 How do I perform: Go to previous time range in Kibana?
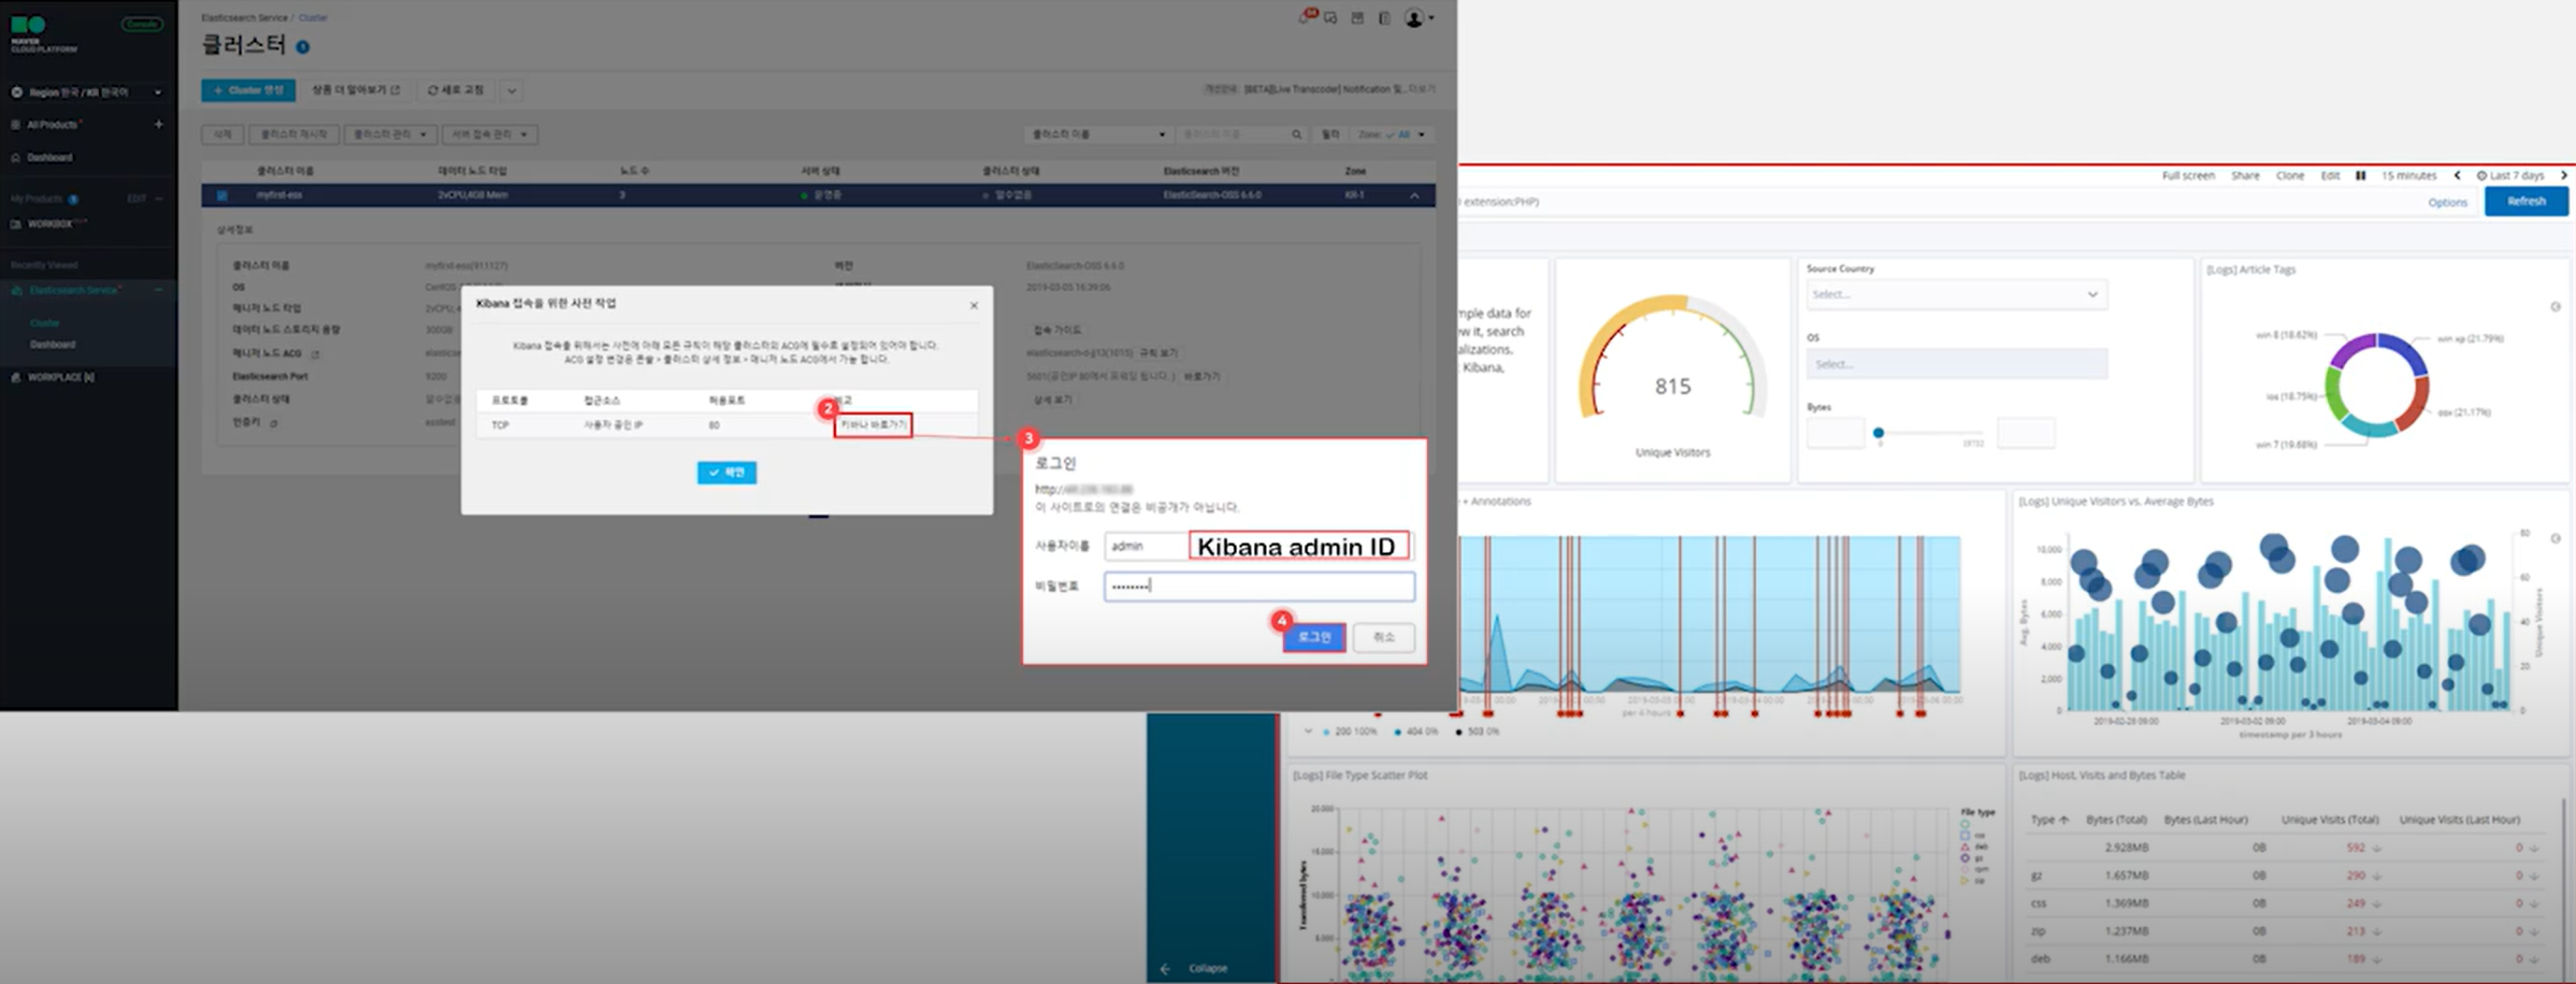[x=2457, y=175]
